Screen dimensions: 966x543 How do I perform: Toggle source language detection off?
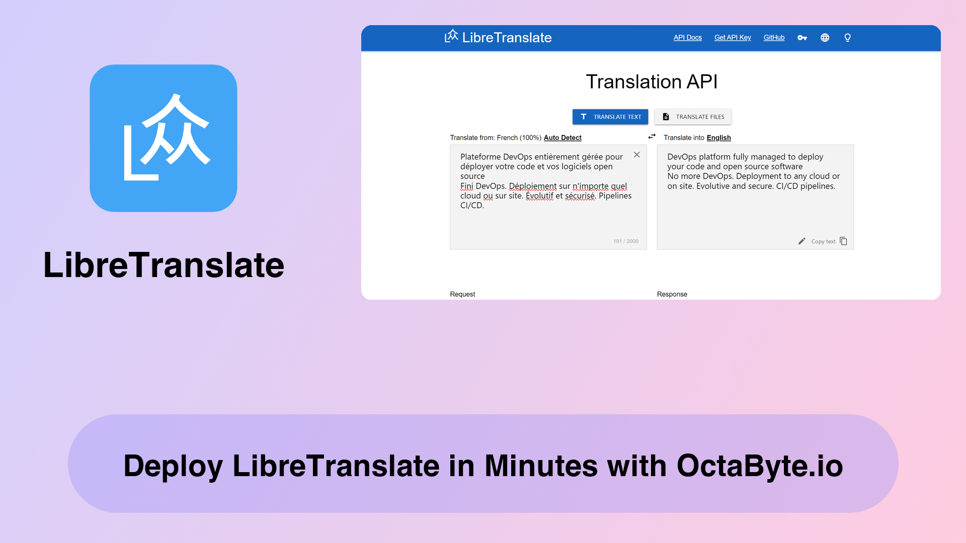coord(562,137)
